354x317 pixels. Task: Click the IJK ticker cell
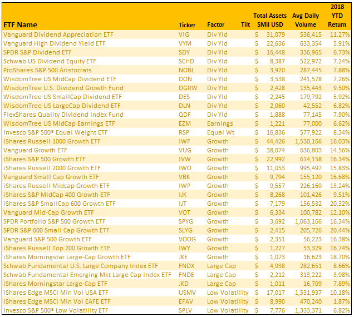(x=183, y=195)
